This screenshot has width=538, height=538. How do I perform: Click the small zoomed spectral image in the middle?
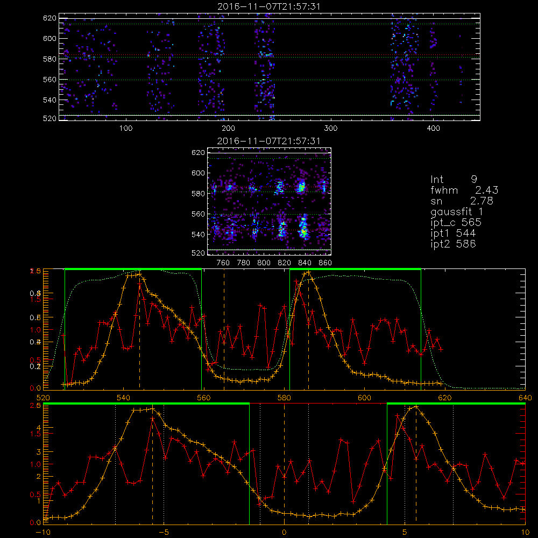tap(269, 201)
